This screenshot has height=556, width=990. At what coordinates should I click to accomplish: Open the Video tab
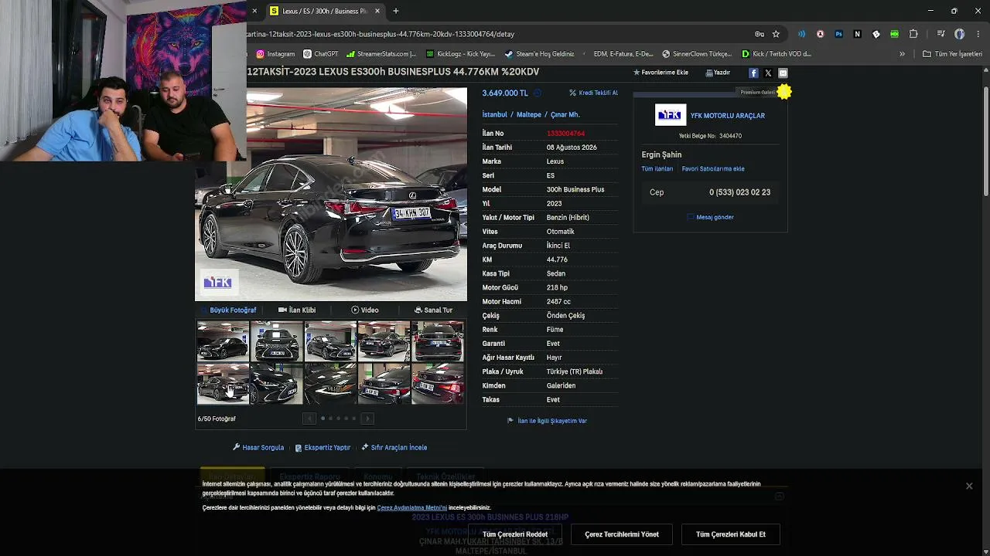365,310
